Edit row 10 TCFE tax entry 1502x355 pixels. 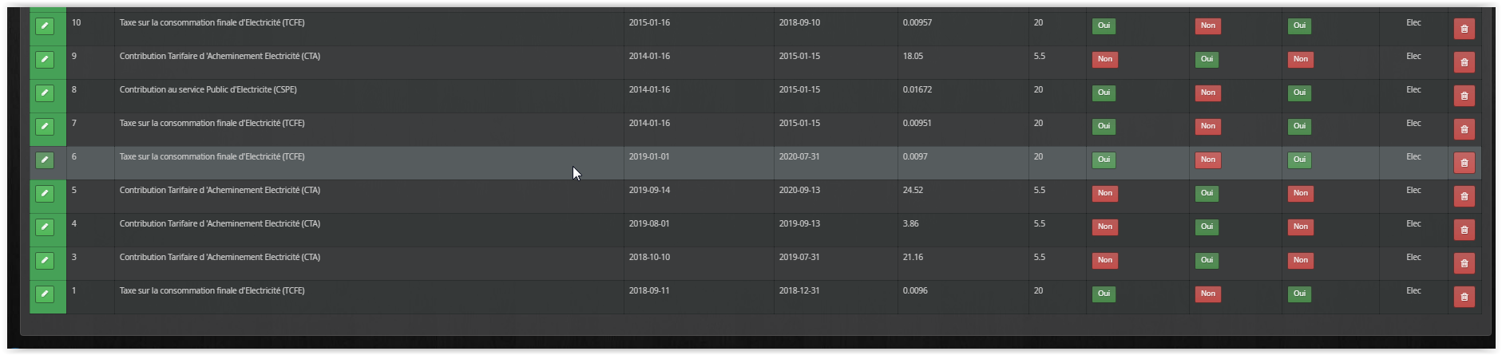tap(45, 26)
